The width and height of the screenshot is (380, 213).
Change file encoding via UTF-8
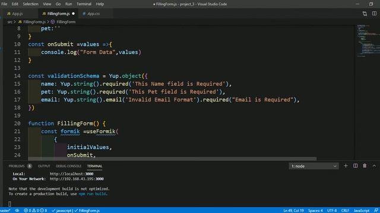[332, 211]
